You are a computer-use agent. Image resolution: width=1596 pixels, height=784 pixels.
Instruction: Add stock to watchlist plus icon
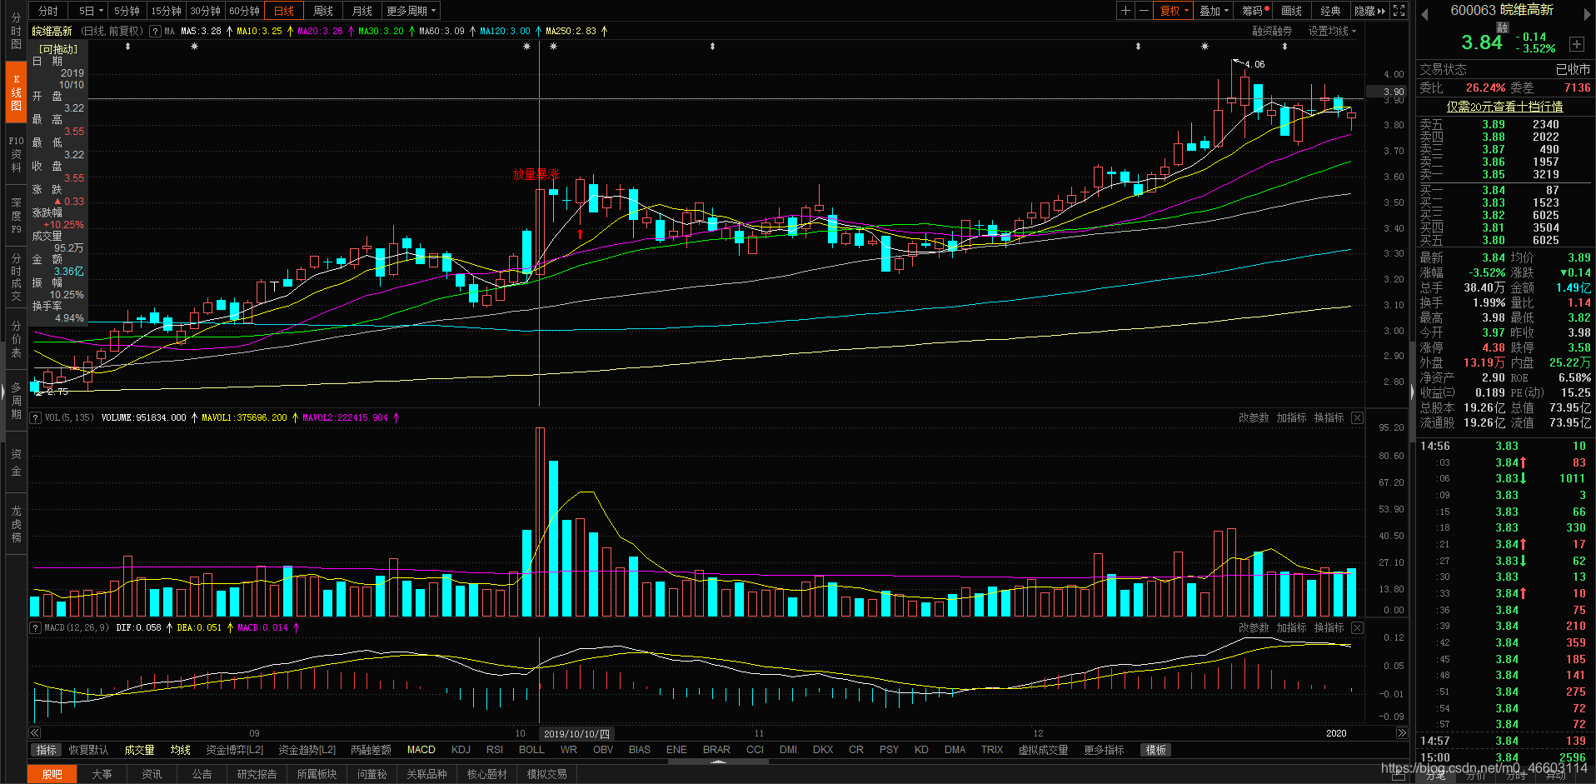(1577, 43)
